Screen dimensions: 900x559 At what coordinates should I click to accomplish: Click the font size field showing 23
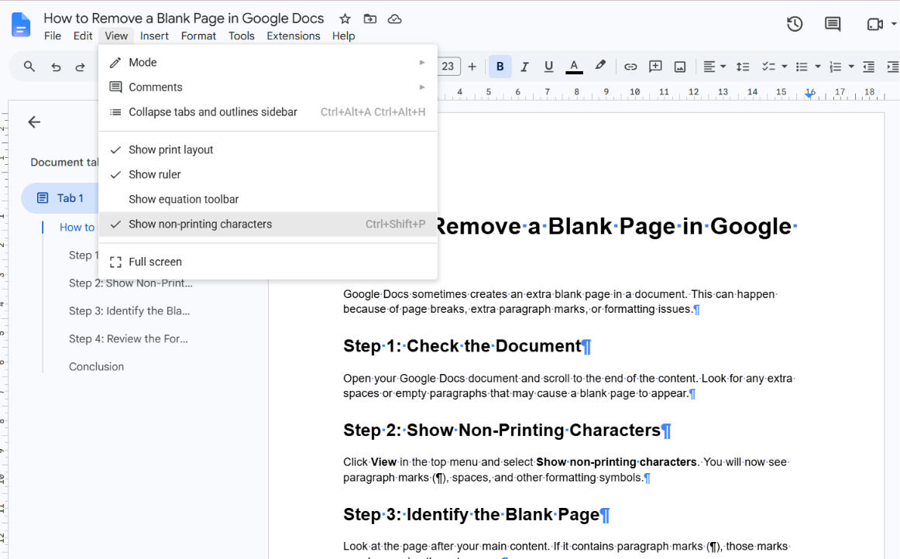448,67
